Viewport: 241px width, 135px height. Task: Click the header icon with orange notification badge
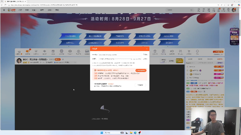pyautogui.click(x=219, y=10)
